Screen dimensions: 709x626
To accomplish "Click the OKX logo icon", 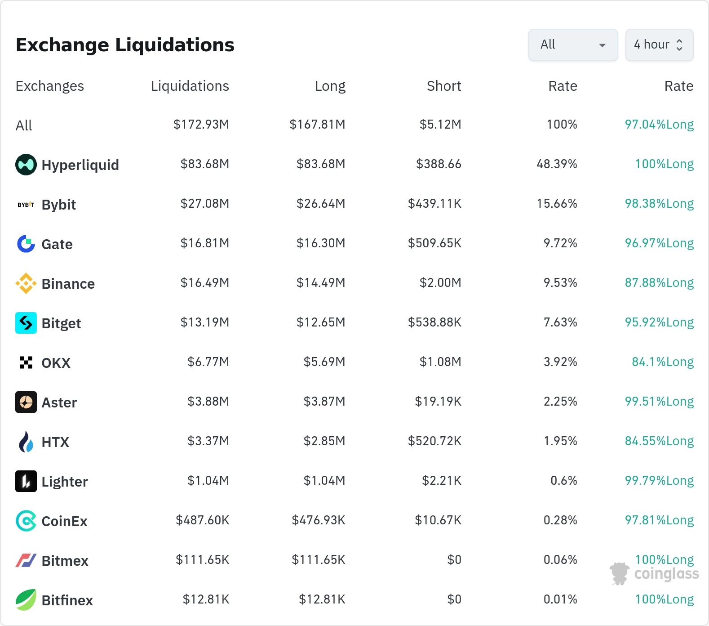I will (26, 362).
